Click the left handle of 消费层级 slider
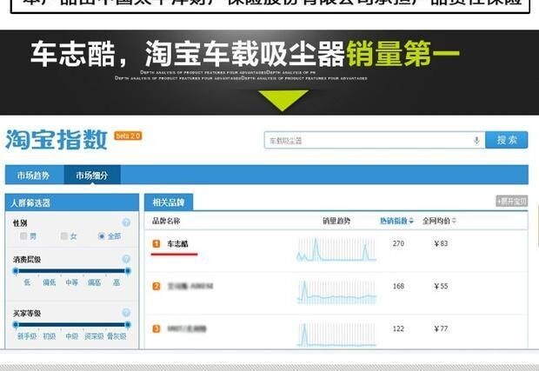 pos(16,271)
